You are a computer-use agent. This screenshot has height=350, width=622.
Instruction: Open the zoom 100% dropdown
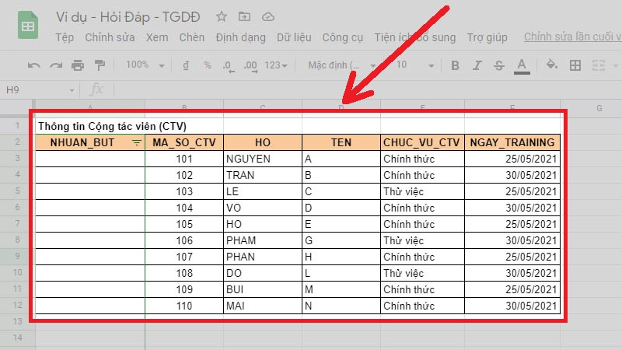click(142, 65)
